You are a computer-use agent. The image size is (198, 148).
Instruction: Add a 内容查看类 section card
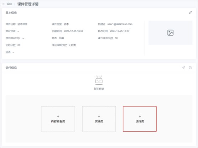58,119
